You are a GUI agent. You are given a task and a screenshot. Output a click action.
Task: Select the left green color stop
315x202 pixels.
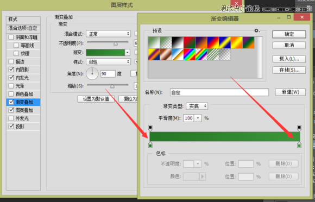click(x=150, y=145)
